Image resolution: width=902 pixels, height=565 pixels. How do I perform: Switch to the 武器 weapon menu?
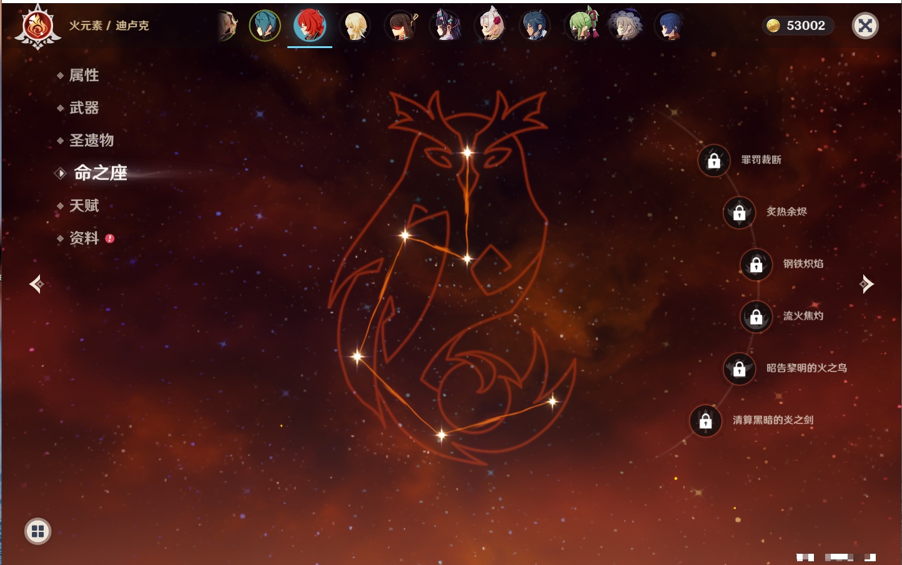[x=84, y=108]
